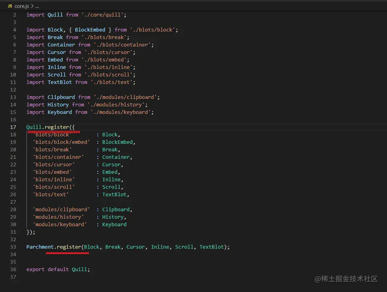Click the BlockEmbed value on line 19

pos(118,142)
